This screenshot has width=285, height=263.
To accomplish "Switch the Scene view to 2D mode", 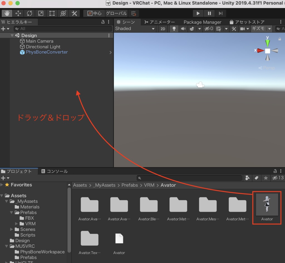I will tap(163, 29).
